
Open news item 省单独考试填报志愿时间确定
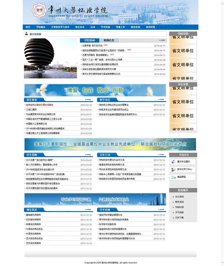coord(40,105)
